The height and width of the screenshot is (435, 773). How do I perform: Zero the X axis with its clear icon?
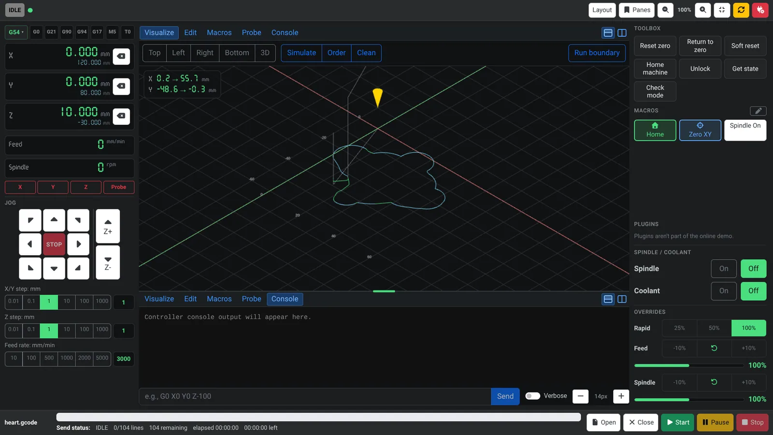click(x=121, y=56)
